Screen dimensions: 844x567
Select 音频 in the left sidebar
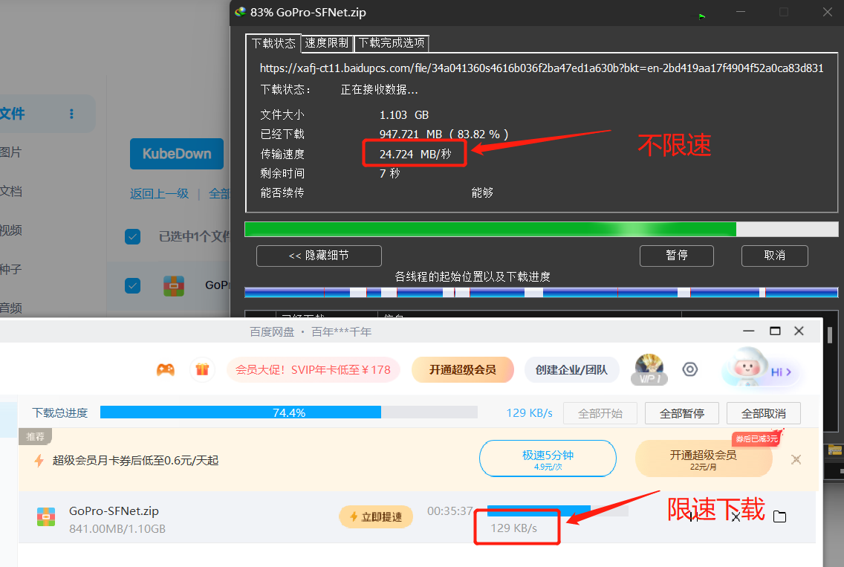coord(10,308)
